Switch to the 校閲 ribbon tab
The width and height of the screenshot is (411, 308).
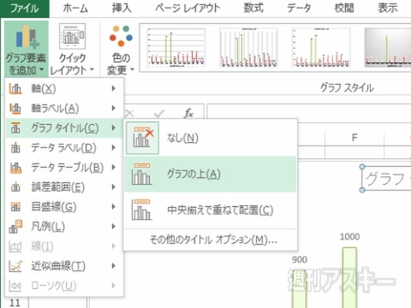(x=344, y=9)
